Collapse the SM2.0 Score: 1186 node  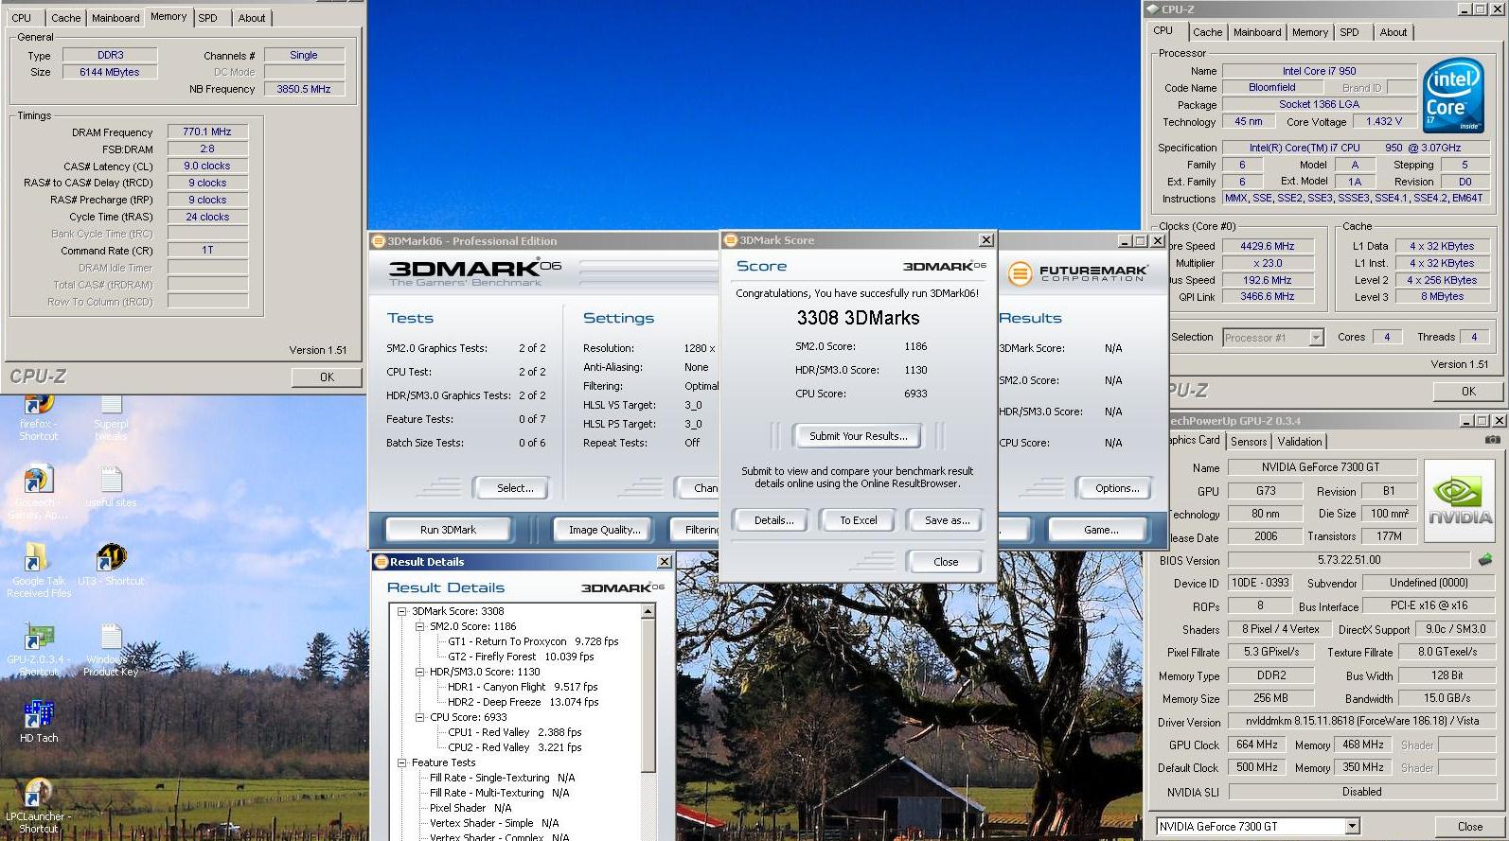(420, 626)
